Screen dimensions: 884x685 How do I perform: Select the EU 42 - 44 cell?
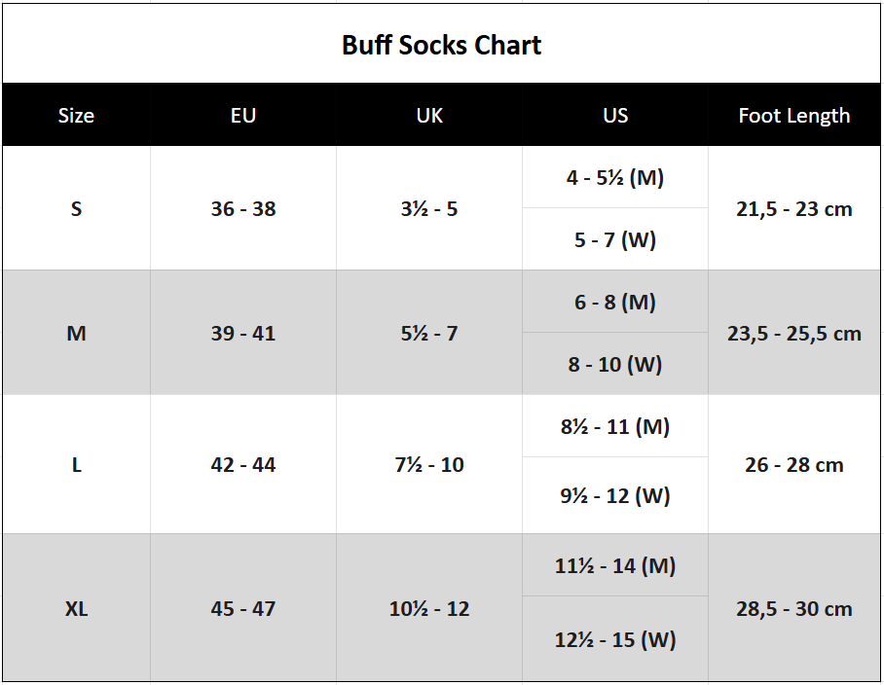(243, 465)
